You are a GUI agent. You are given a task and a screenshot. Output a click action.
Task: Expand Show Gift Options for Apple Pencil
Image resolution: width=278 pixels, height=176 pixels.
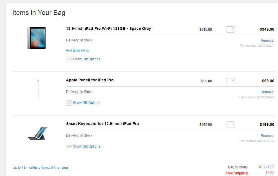coord(86,103)
